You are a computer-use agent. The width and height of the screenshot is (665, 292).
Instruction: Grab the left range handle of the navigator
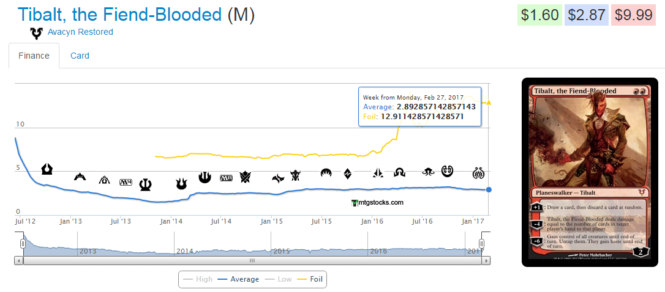(x=23, y=243)
